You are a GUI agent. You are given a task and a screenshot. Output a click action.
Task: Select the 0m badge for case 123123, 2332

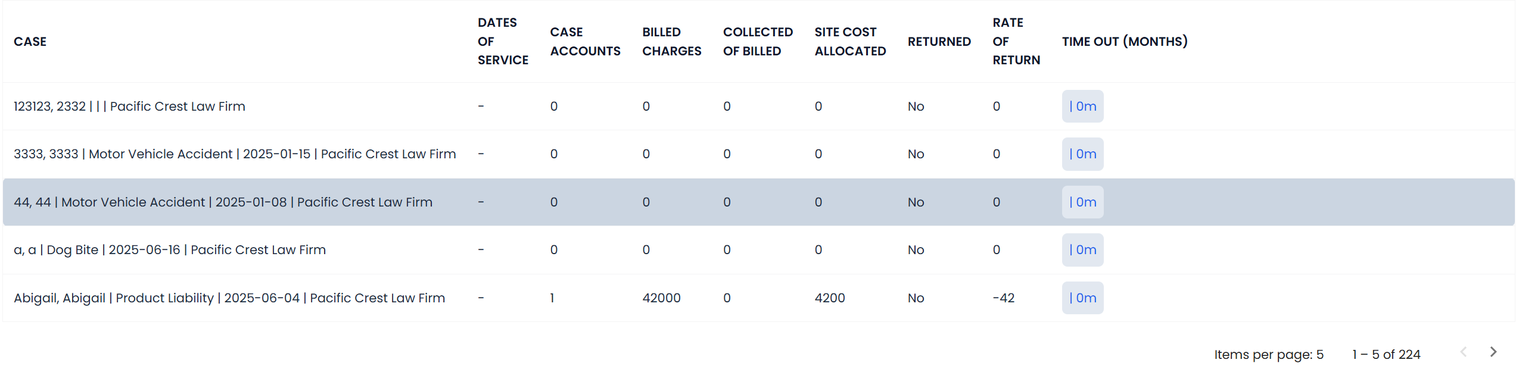[1082, 106]
